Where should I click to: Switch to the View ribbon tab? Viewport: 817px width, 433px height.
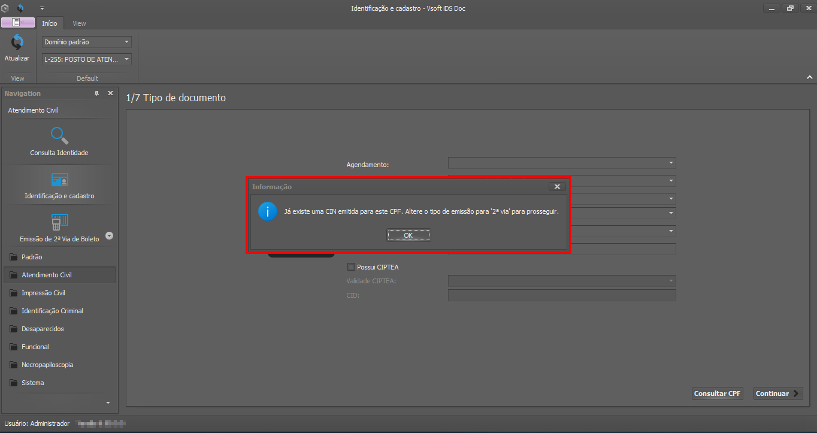[x=79, y=23]
